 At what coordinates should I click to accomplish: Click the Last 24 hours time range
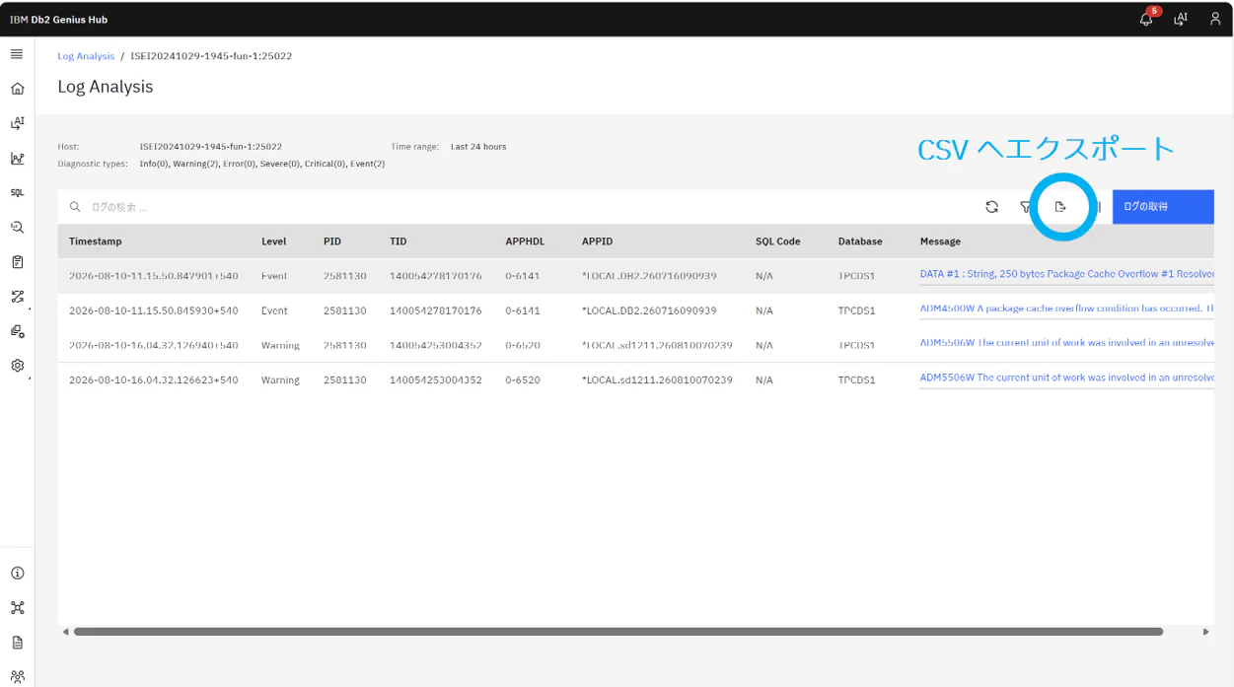click(478, 147)
